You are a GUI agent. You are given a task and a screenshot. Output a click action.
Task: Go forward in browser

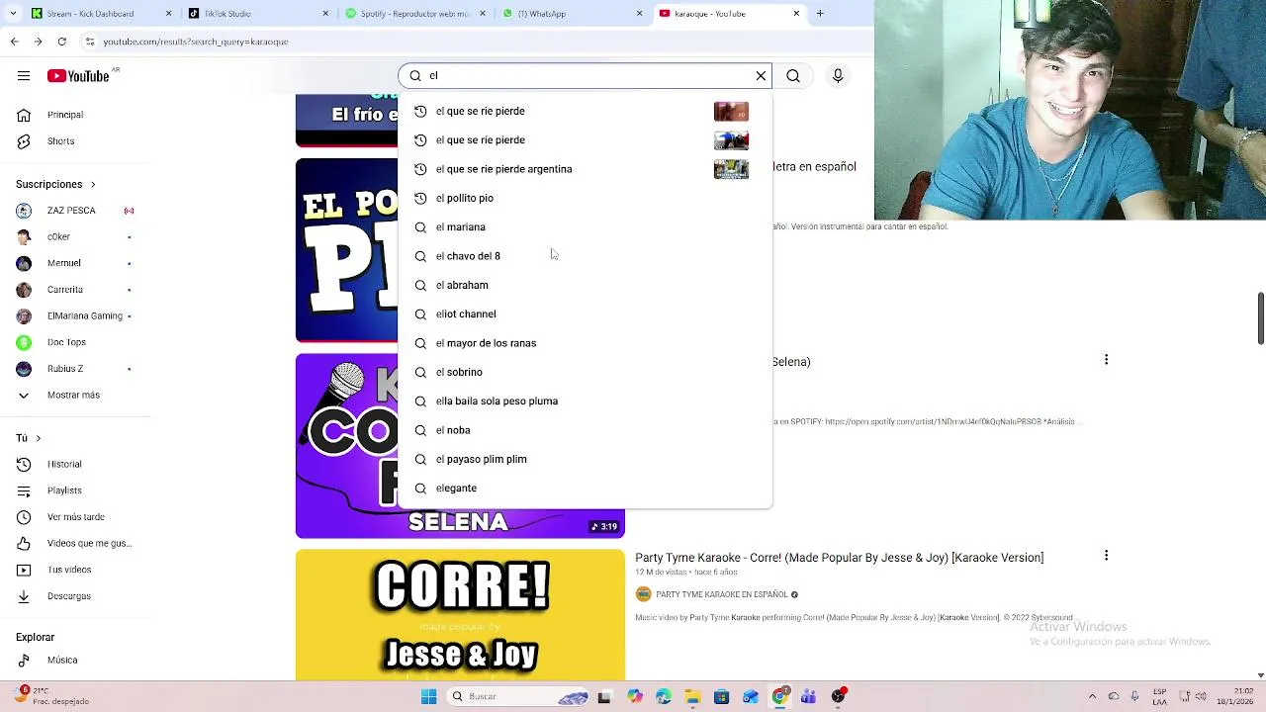38,42
